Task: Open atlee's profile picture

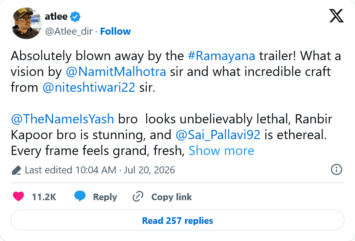Action: coord(26,23)
